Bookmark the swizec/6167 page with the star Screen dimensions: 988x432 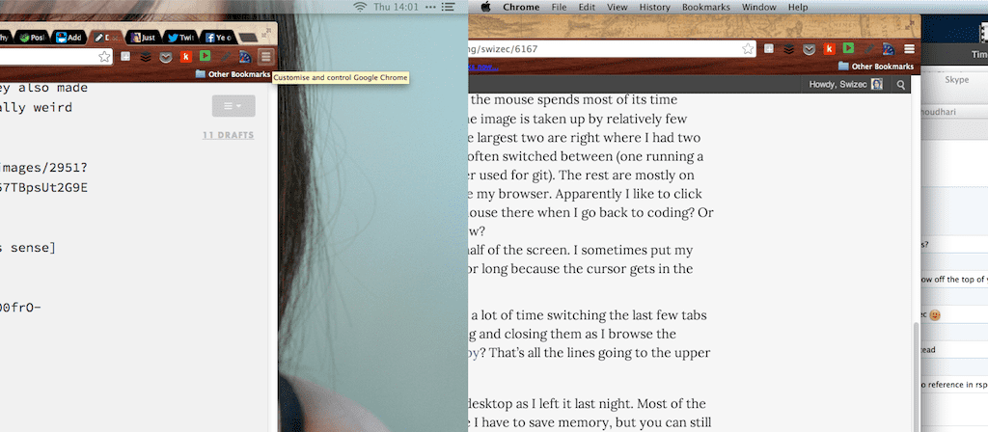click(750, 48)
